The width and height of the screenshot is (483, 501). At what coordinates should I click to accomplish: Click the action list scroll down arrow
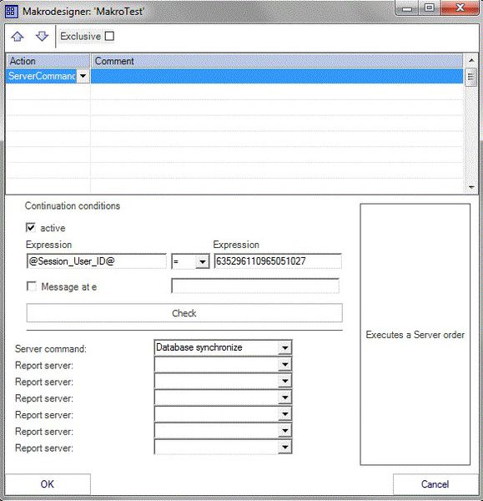click(471, 187)
